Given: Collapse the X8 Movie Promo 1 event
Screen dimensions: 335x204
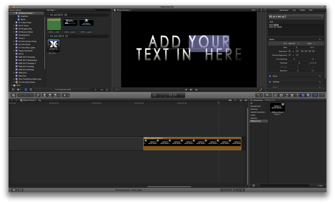Looking at the screenshot, I should [14, 13].
